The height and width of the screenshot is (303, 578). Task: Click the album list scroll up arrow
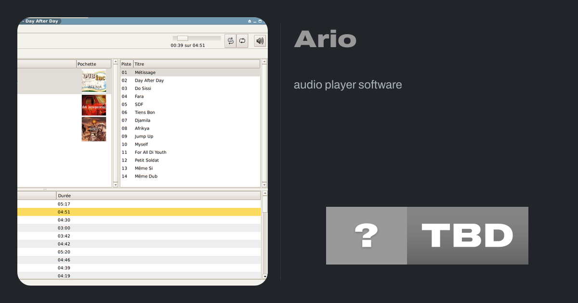click(x=115, y=62)
